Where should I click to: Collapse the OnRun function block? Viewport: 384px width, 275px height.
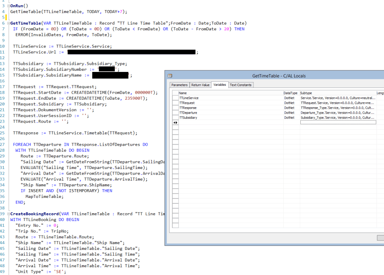[8, 6]
